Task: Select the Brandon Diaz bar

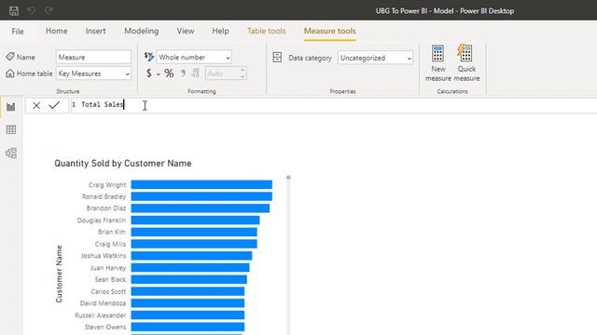Action: tap(201, 208)
